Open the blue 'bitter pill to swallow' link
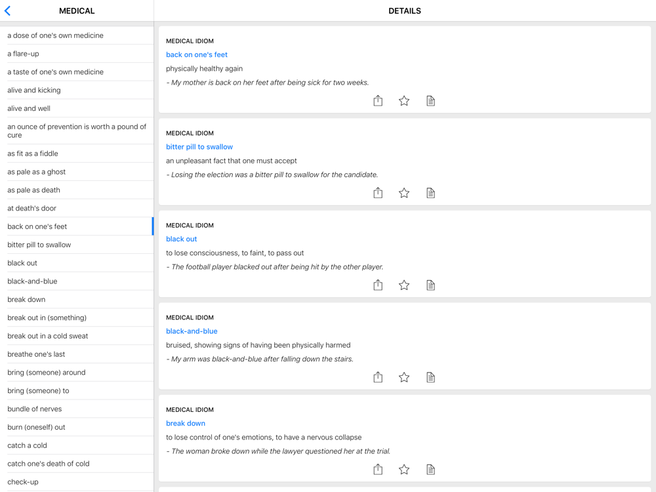The image size is (656, 492). (x=199, y=147)
